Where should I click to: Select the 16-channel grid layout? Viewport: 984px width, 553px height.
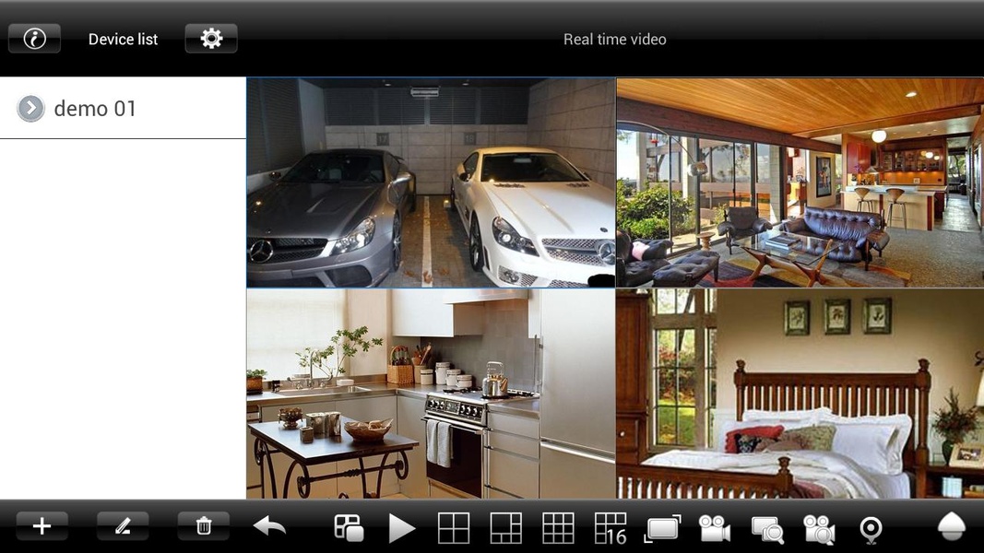coord(611,528)
